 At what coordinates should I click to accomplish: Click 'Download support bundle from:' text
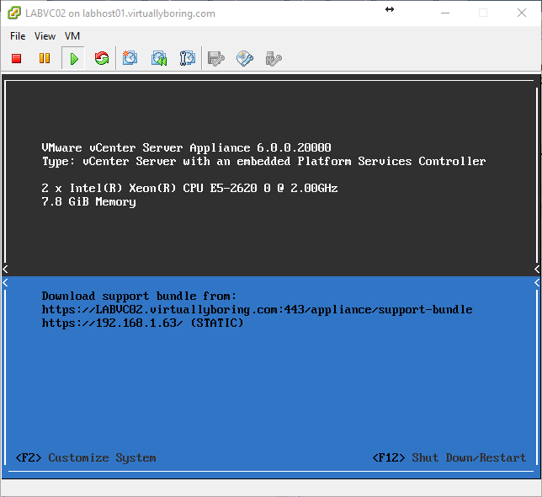(139, 296)
